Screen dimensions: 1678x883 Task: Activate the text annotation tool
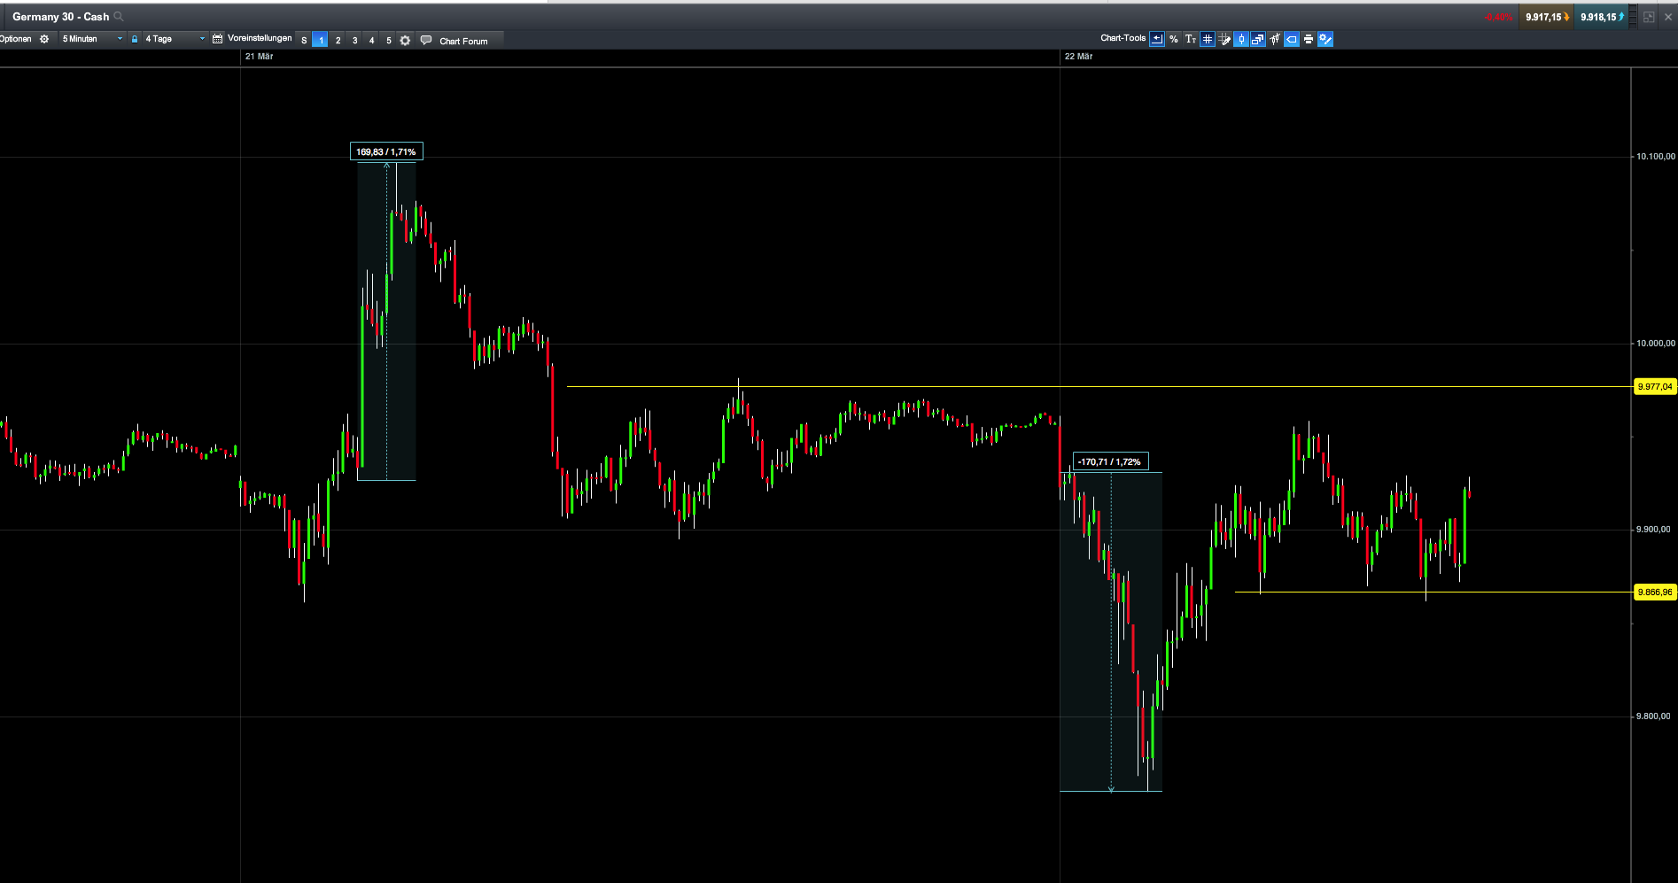[x=1191, y=39]
